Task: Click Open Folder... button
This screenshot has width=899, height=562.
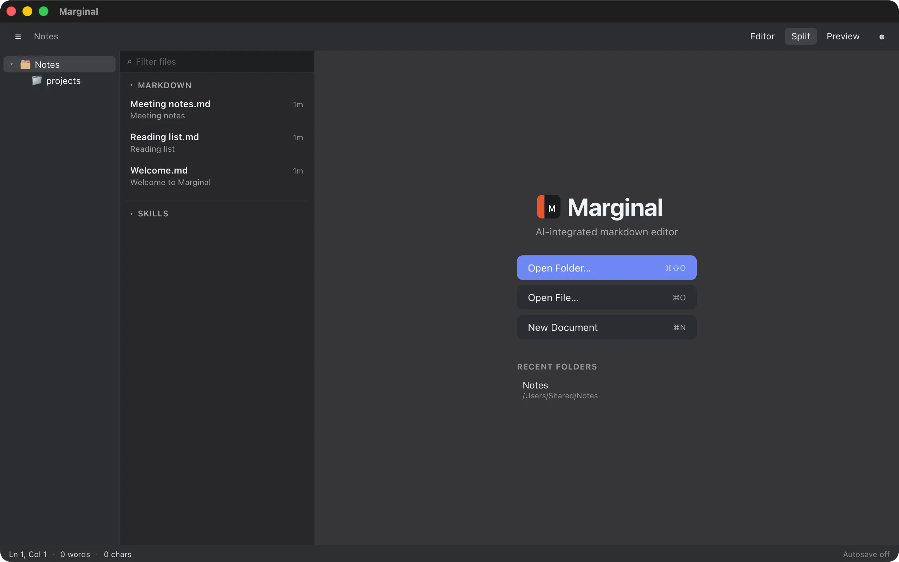Action: (606, 268)
